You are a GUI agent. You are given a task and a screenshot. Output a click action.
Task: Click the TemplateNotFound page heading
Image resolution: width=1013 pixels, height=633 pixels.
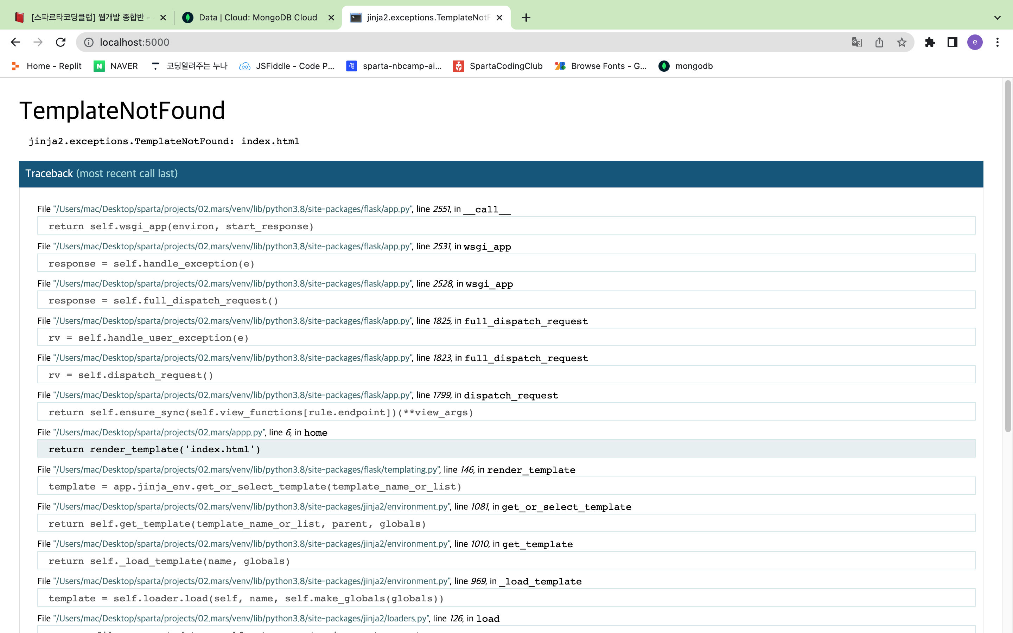click(x=122, y=110)
